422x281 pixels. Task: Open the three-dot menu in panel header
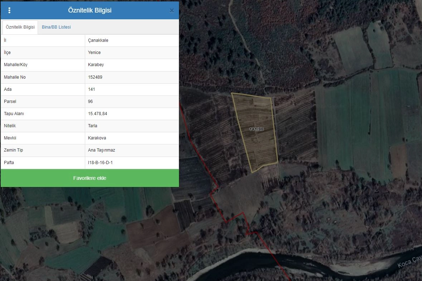pyautogui.click(x=9, y=10)
